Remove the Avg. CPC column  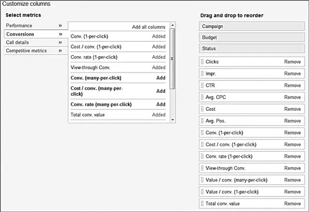(x=293, y=97)
